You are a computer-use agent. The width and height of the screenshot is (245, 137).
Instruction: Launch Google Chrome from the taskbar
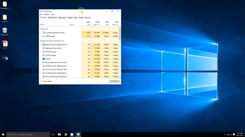tap(65, 134)
